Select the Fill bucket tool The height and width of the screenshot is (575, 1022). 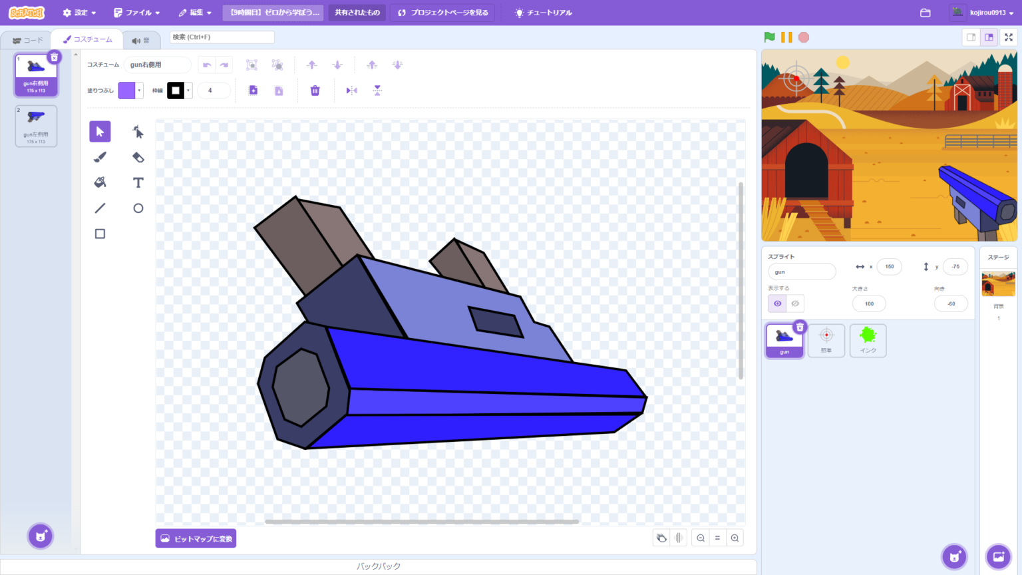click(100, 182)
